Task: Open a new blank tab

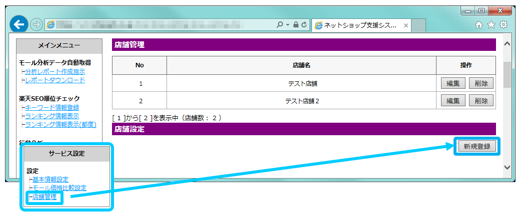Action: [418, 25]
